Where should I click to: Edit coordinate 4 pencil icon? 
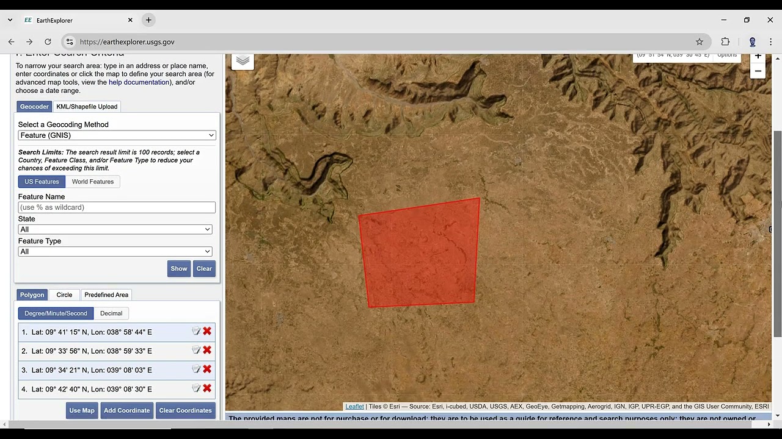click(196, 388)
